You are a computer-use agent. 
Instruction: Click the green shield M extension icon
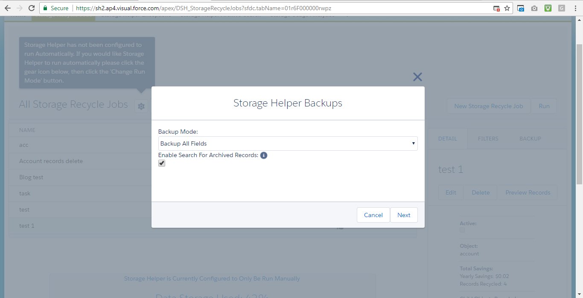point(548,8)
